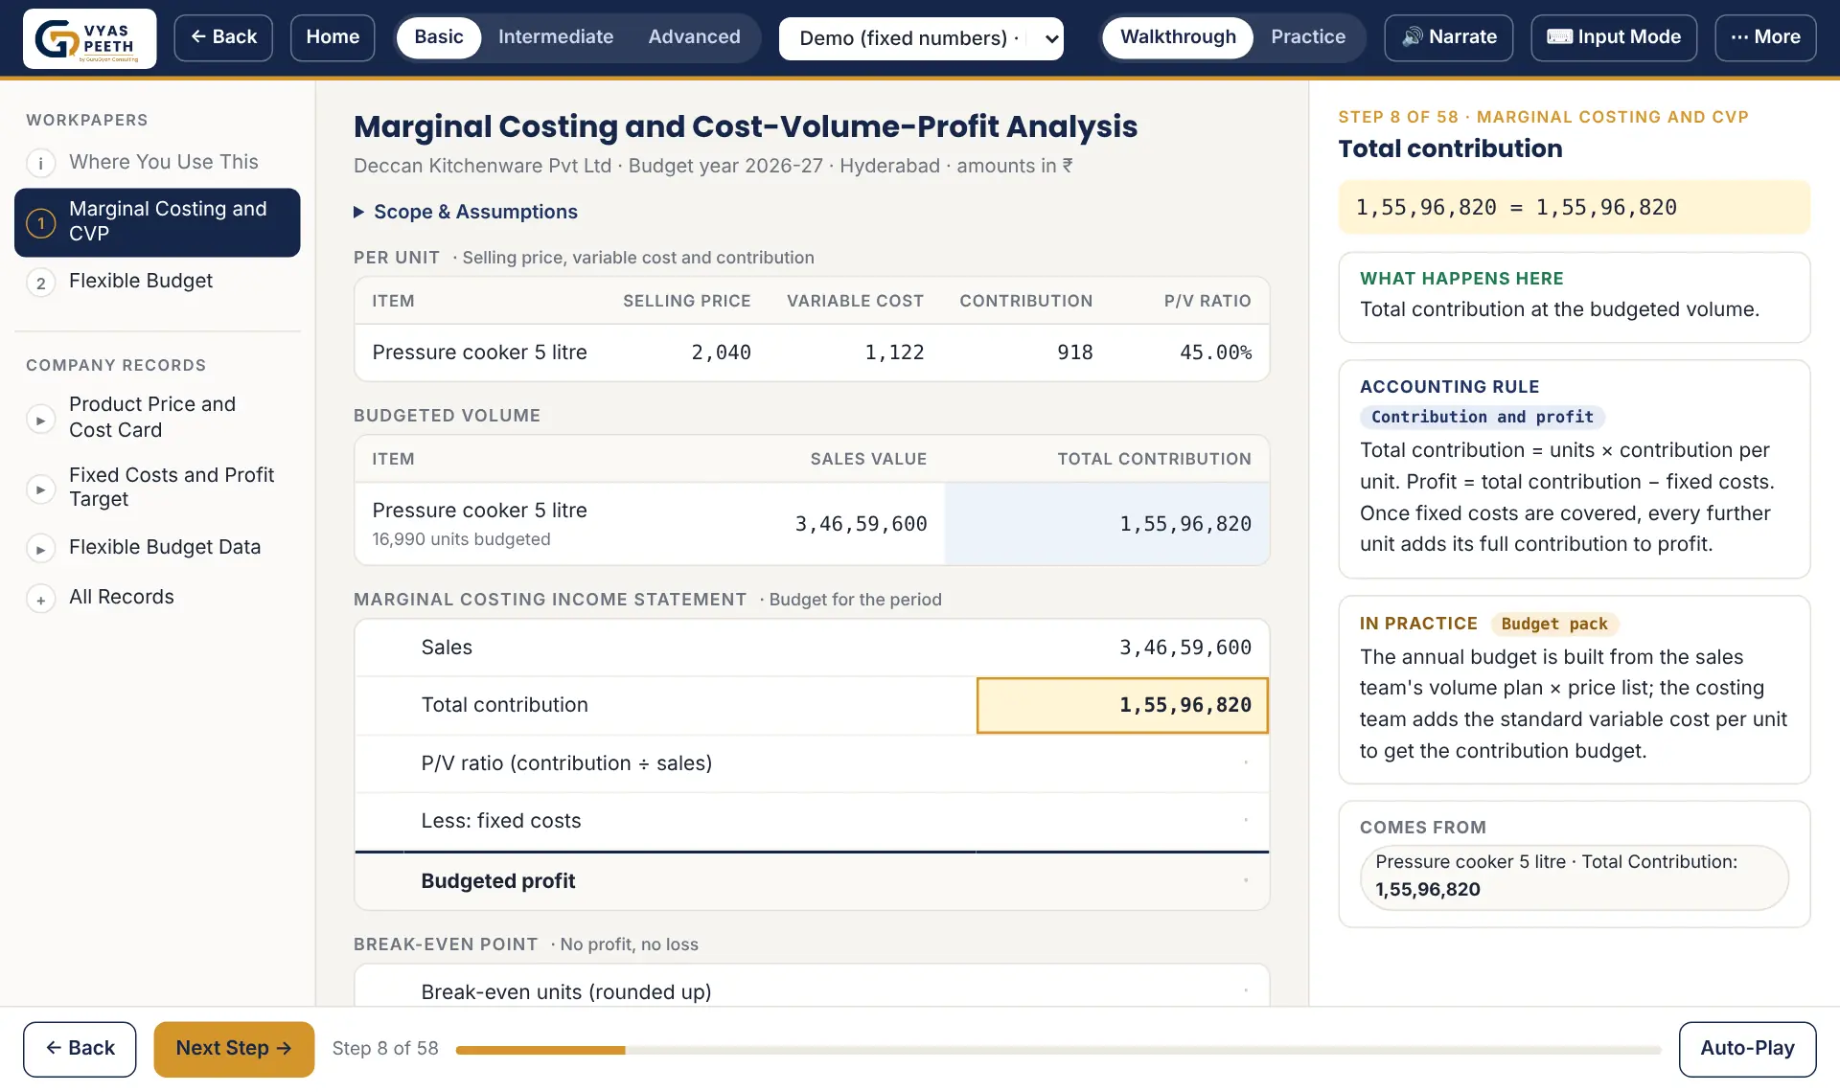The width and height of the screenshot is (1840, 1092).
Task: Click the play icon beside Product Price and Cost Card
Action: (x=40, y=420)
